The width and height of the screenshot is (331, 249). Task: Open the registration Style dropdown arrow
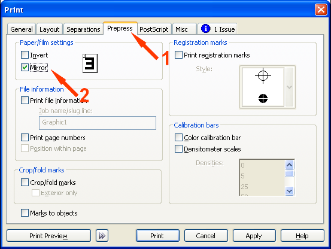(x=290, y=87)
